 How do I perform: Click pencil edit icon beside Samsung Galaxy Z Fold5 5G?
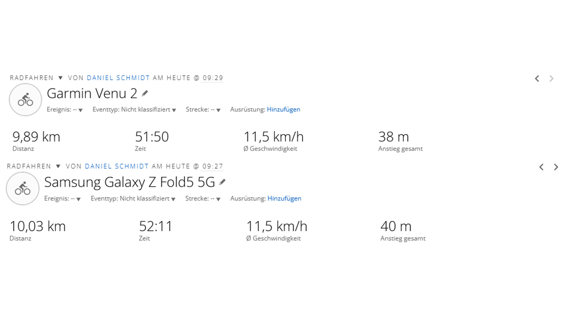click(x=223, y=182)
